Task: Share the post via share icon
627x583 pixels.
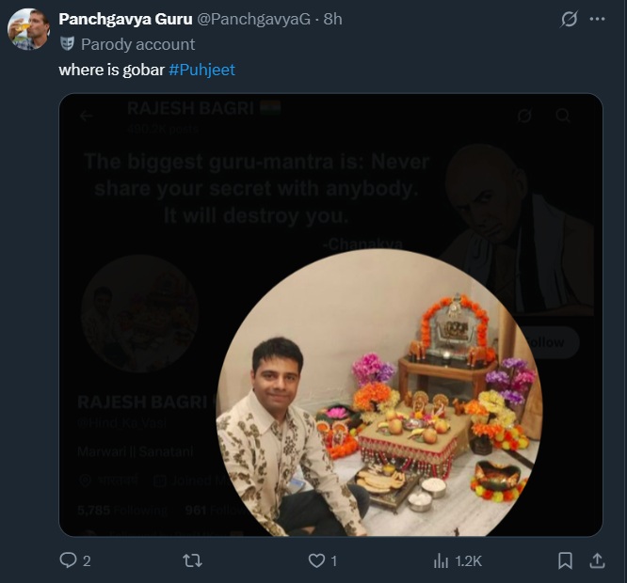Action: click(x=597, y=560)
